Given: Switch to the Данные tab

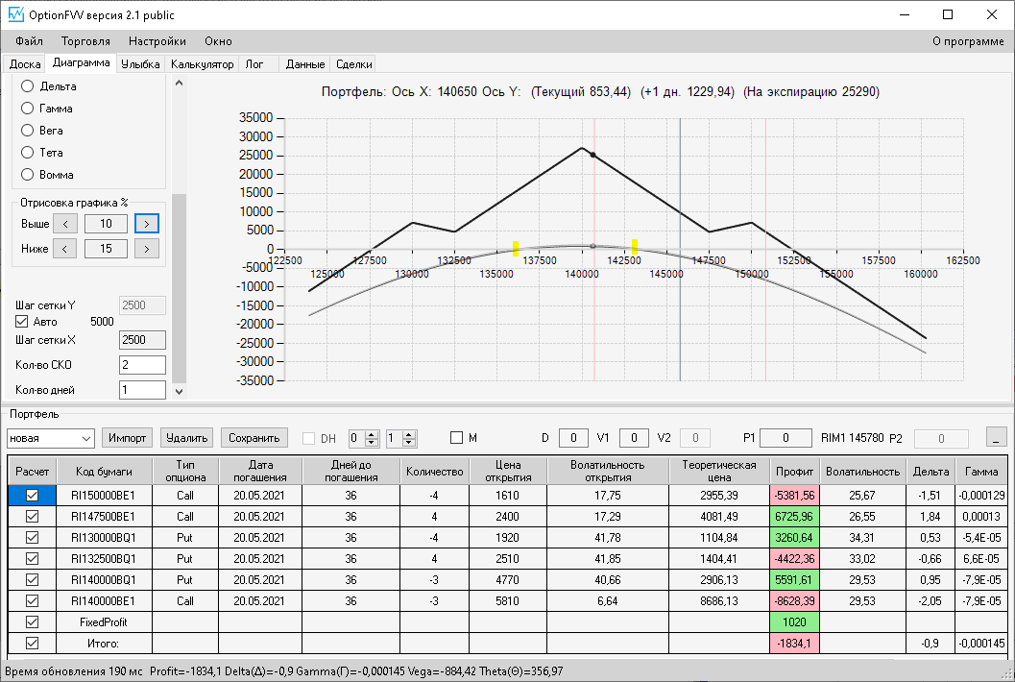Looking at the screenshot, I should tap(305, 64).
